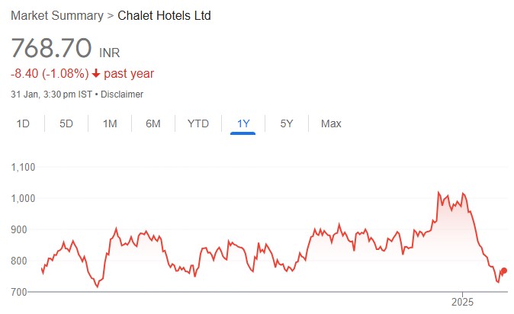
Task: Open the Market Summary link
Action: tap(57, 15)
